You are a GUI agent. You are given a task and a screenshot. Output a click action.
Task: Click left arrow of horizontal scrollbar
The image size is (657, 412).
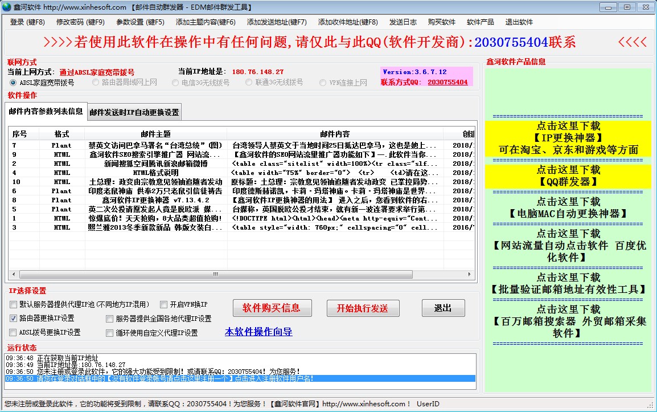(x=14, y=275)
